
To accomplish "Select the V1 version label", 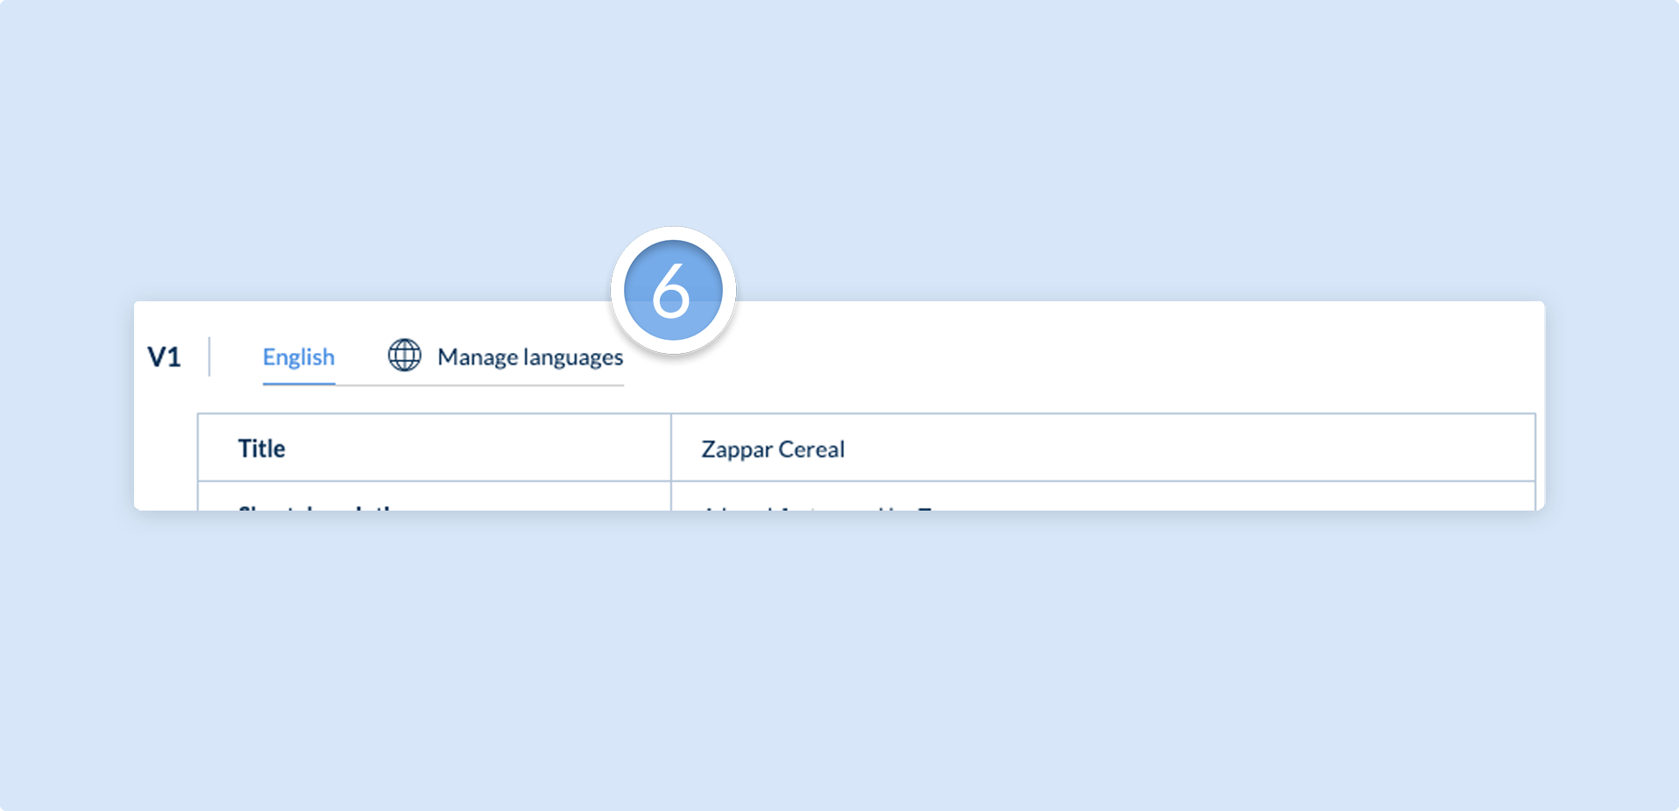I will (164, 357).
